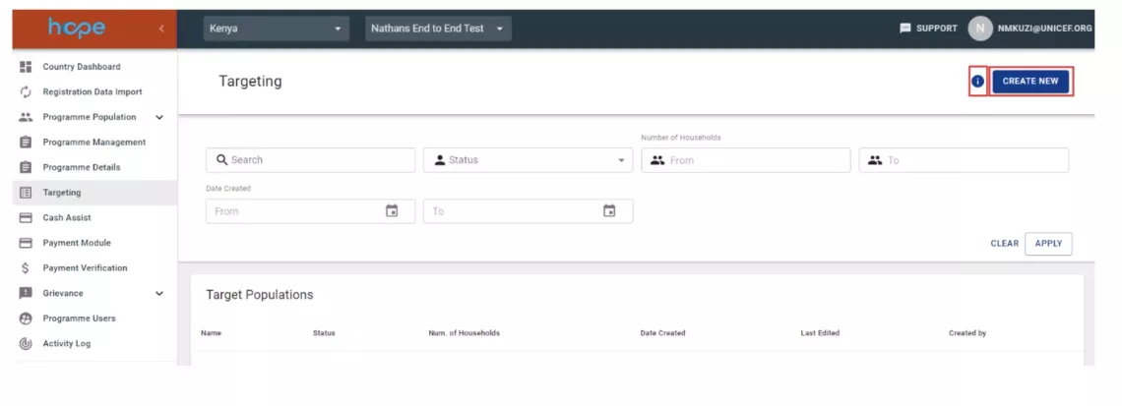Open the Status filter dropdown
This screenshot has width=1122, height=406.
pos(529,160)
